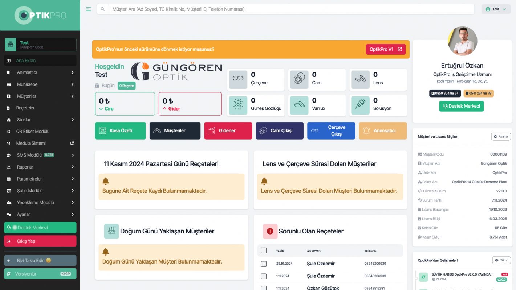Click the Stoklar boxes icon
This screenshot has height=290, width=516.
click(x=9, y=120)
